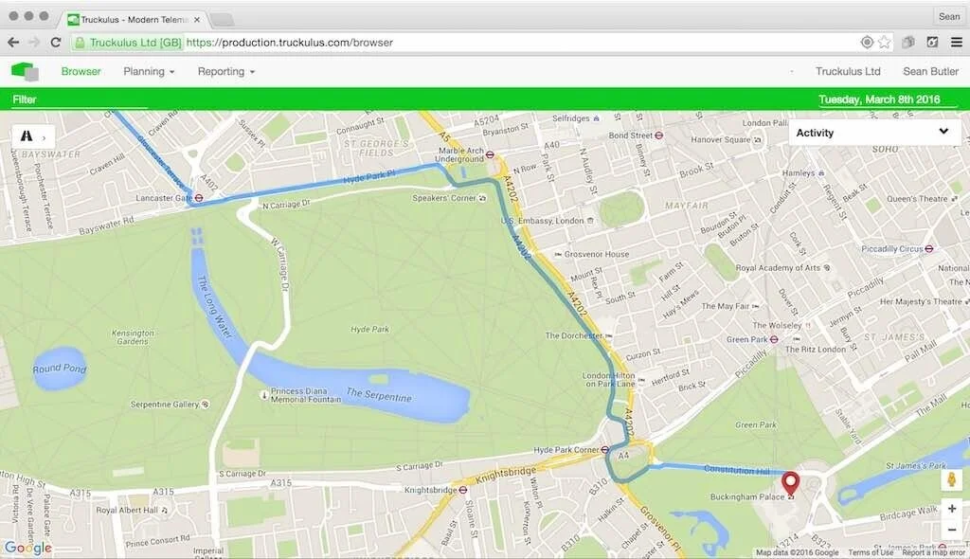Click the Piccadilly Circus station icon
The height and width of the screenshot is (559, 970).
pyautogui.click(x=929, y=249)
